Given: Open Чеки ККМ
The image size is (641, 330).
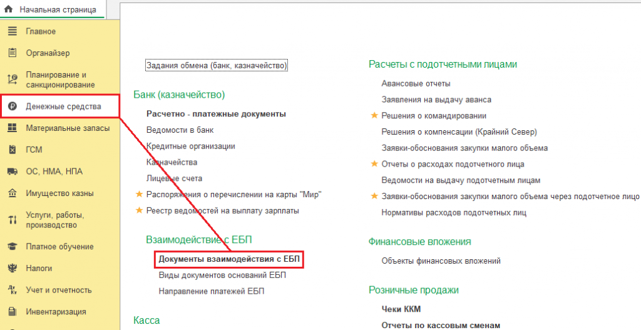Looking at the screenshot, I should [401, 309].
